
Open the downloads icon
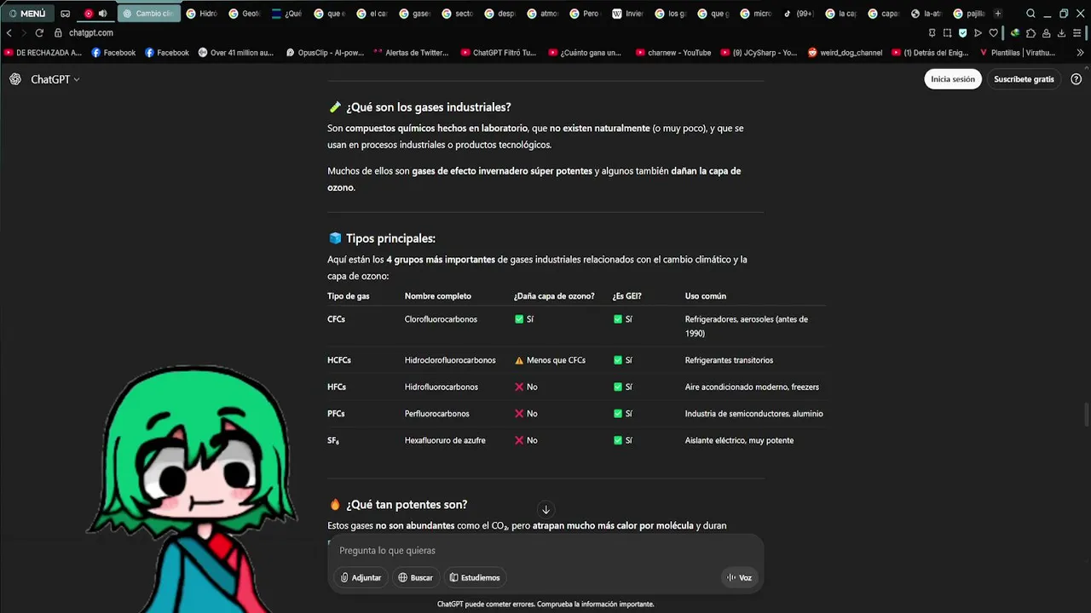pyautogui.click(x=1062, y=33)
